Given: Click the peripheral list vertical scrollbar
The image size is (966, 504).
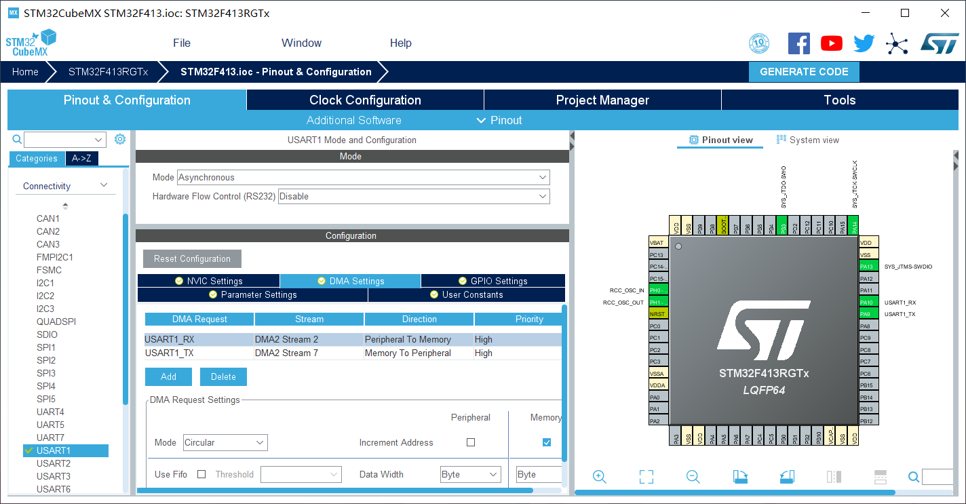Looking at the screenshot, I should [125, 309].
